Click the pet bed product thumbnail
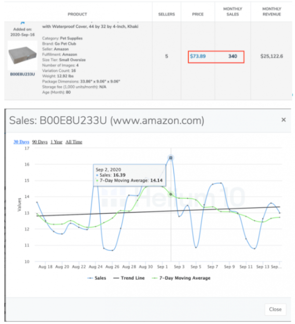This screenshot has height=324, width=295. [23, 55]
